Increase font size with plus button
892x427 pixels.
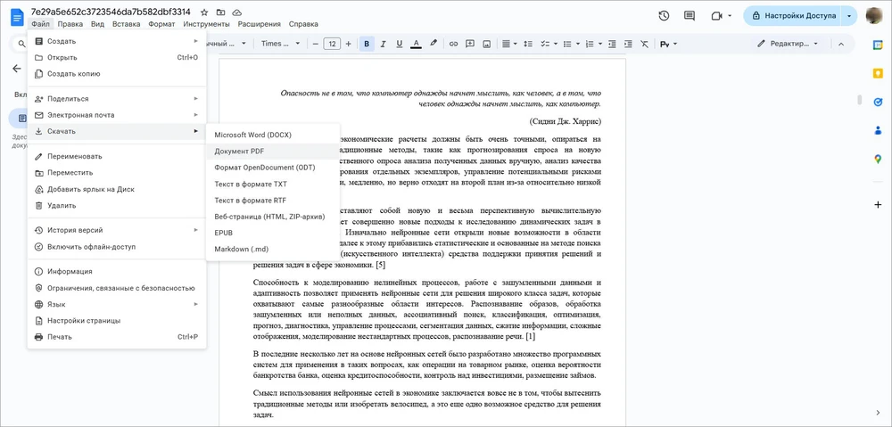348,44
